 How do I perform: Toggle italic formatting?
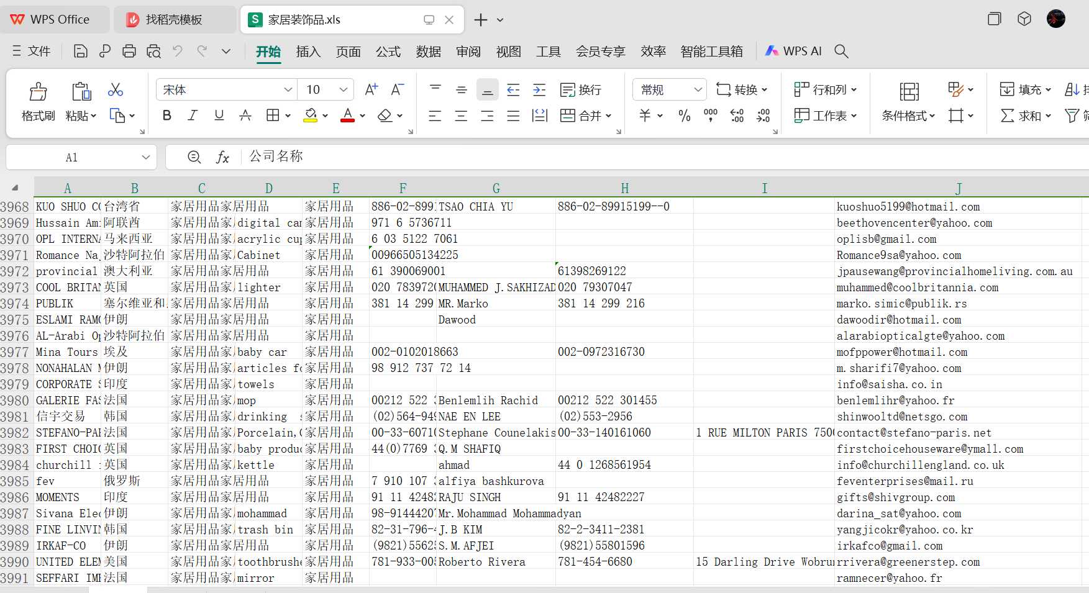[193, 115]
